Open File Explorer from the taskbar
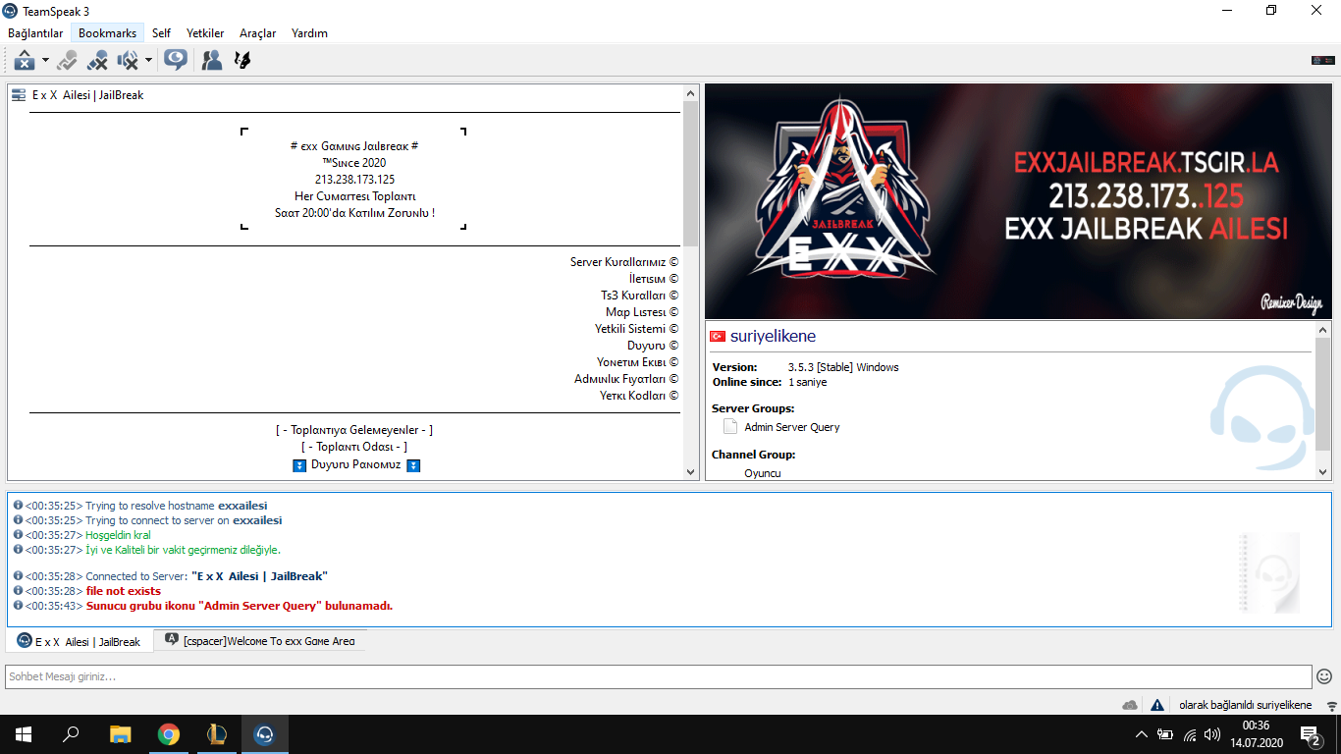This screenshot has height=754, width=1341. pyautogui.click(x=120, y=734)
